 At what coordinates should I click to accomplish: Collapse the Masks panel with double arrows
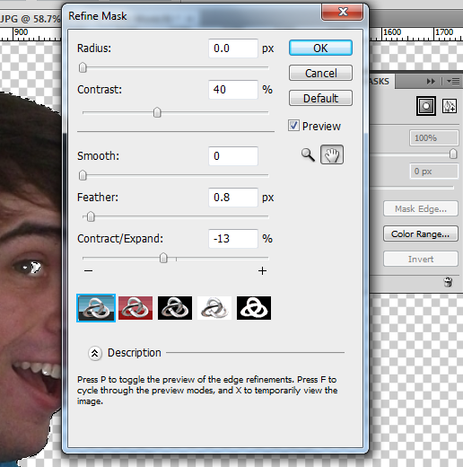tap(431, 81)
